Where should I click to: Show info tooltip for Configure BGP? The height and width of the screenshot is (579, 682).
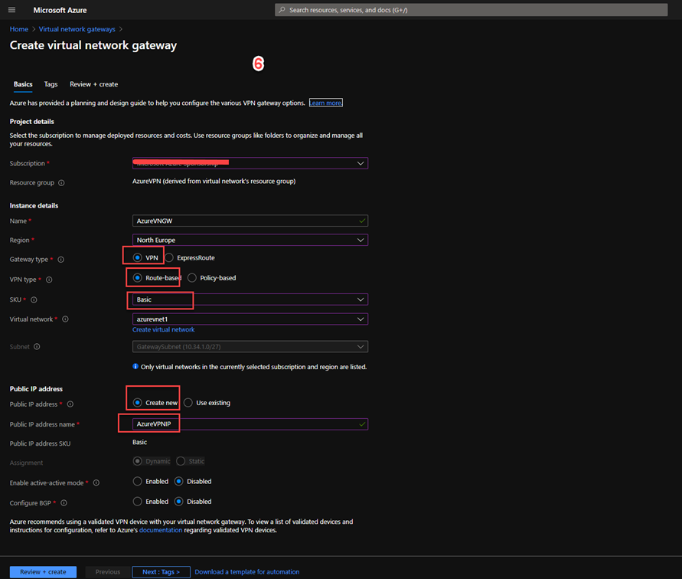pyautogui.click(x=64, y=503)
